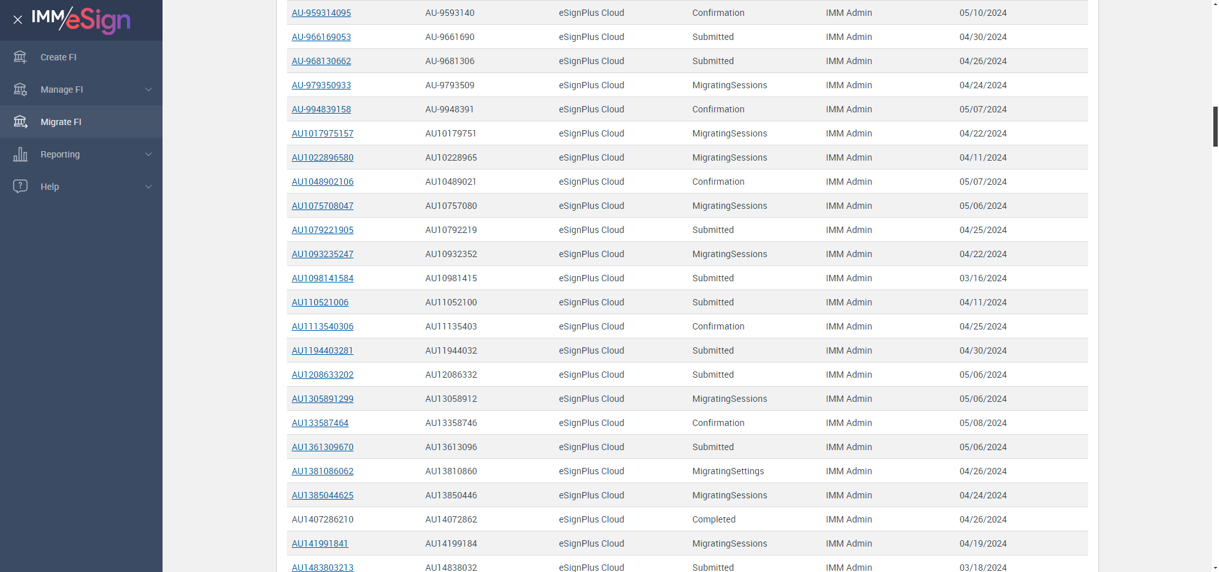Click the Completed status cell
Screen dimensions: 1219x572
pos(714,519)
